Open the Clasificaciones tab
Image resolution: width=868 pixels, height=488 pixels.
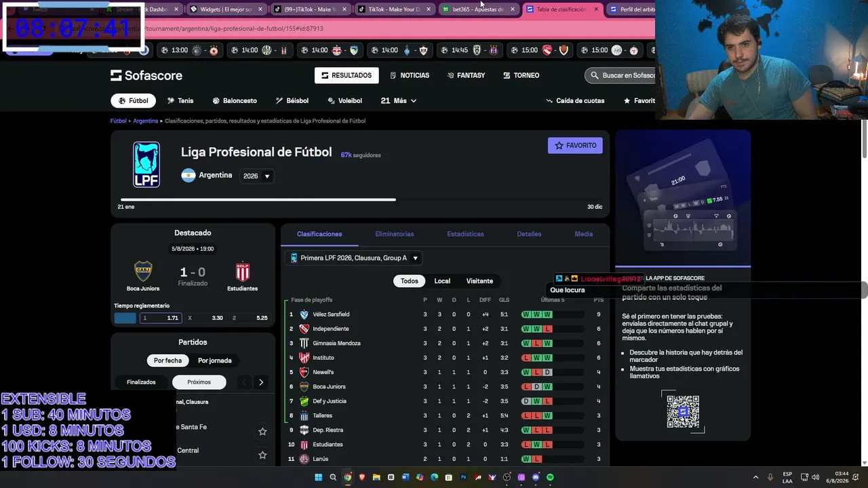319,234
